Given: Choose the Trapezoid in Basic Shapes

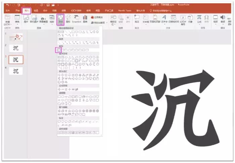Looking at the screenshot, I should point(80,57).
